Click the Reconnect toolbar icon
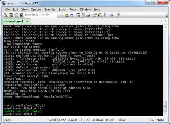 (16, 15)
